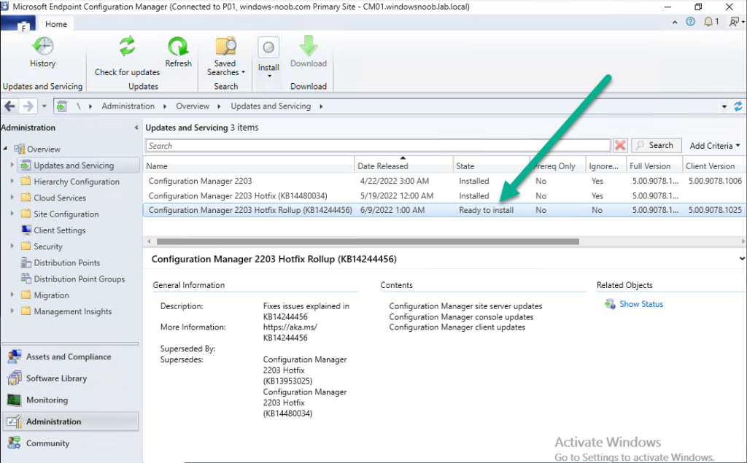Click Overview in the breadcrumb
Image resolution: width=747 pixels, height=463 pixels.
click(x=193, y=106)
